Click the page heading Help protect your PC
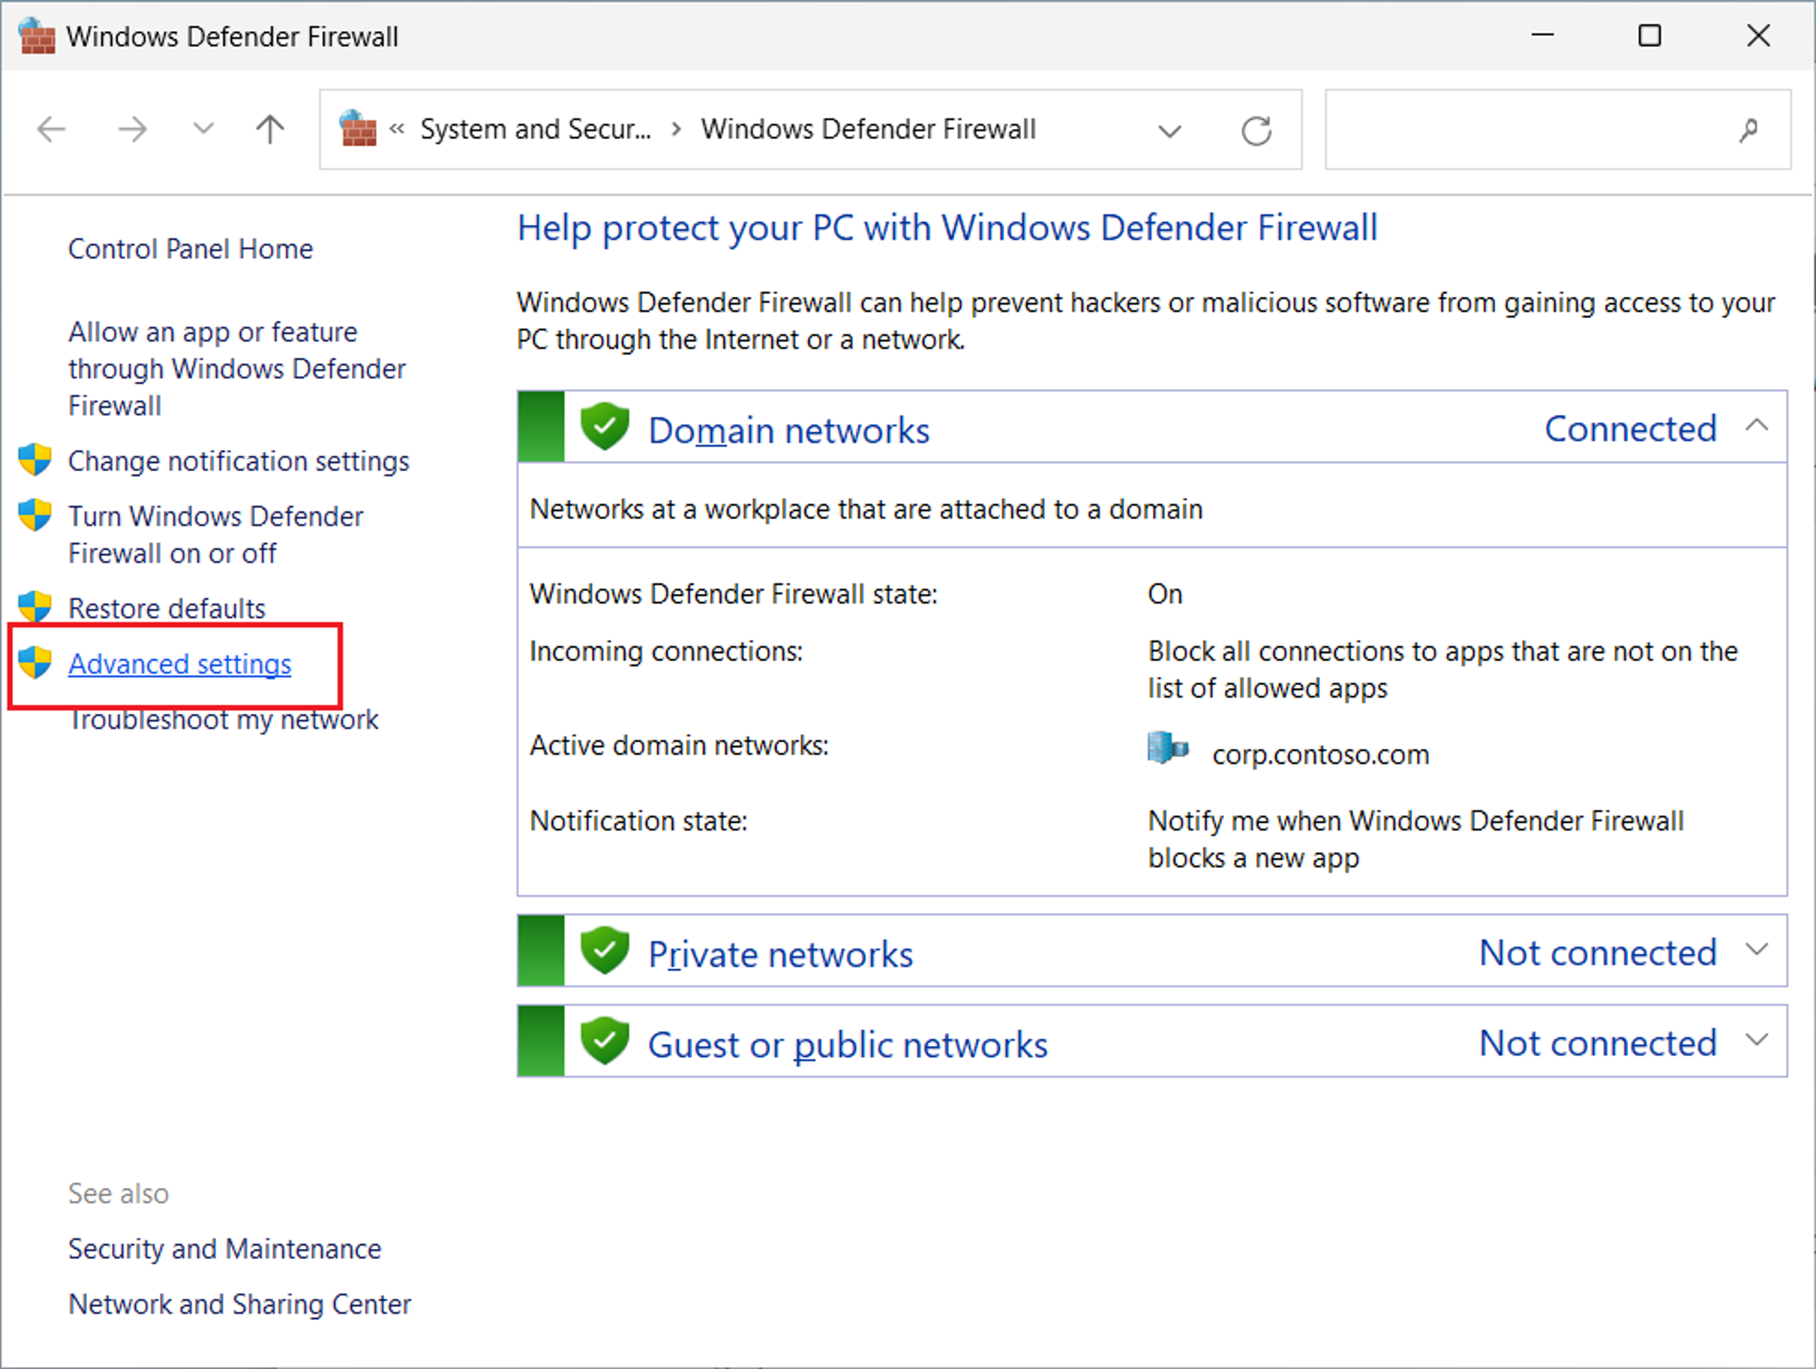Viewport: 1816px width, 1369px height. click(x=947, y=228)
